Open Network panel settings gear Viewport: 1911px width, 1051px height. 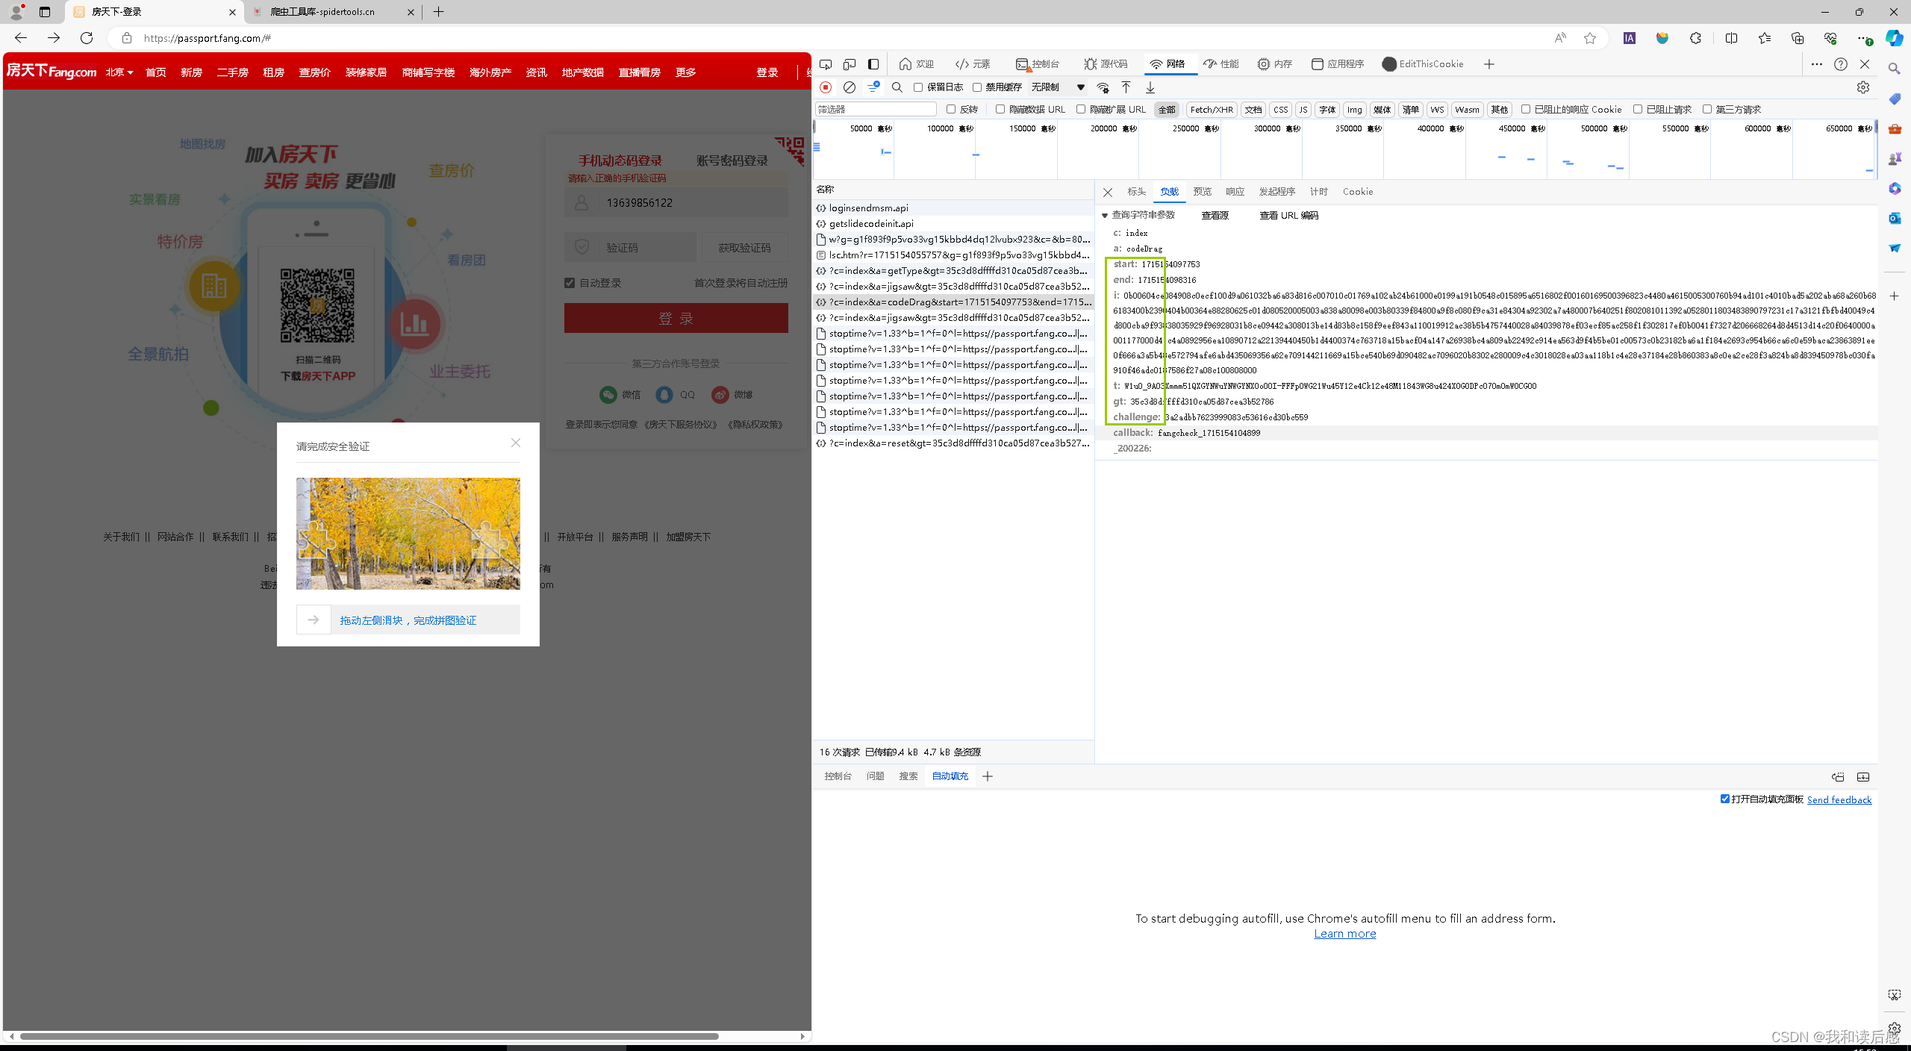coord(1863,87)
